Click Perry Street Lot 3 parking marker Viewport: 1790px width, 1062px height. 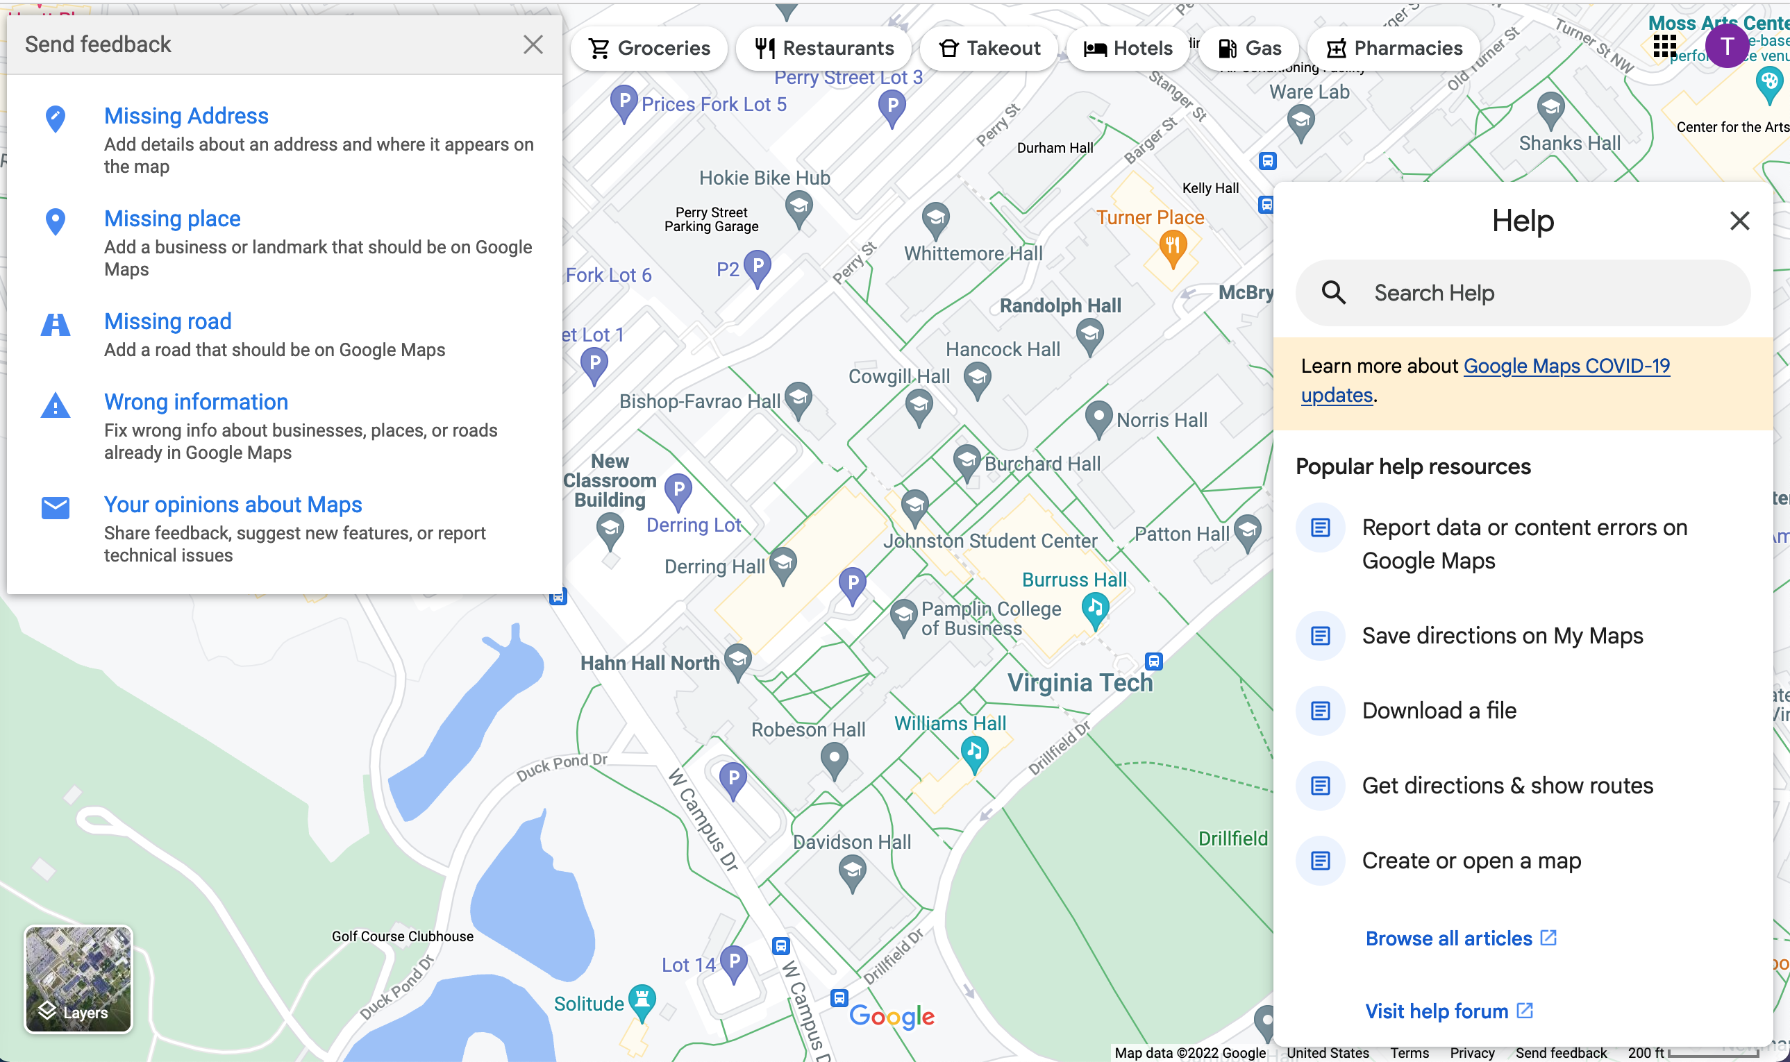[x=892, y=109]
